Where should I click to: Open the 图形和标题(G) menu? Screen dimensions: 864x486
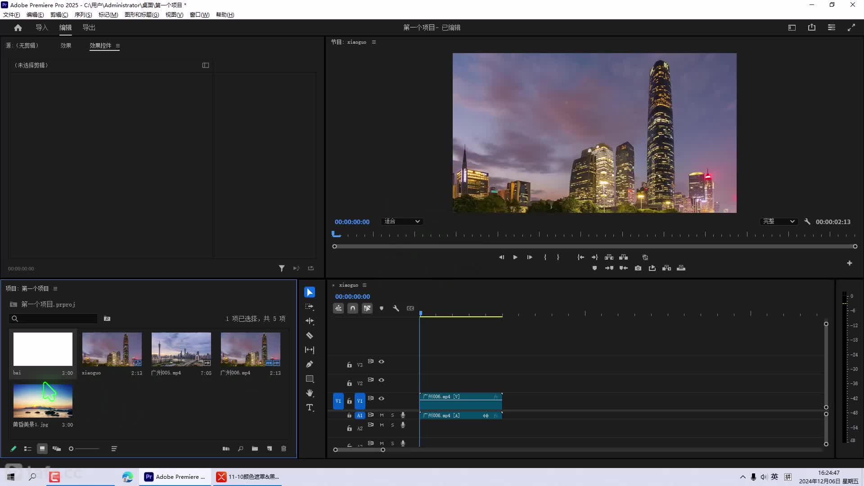click(142, 15)
